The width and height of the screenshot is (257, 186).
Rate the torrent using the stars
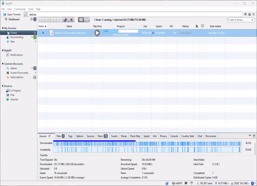tap(185, 33)
